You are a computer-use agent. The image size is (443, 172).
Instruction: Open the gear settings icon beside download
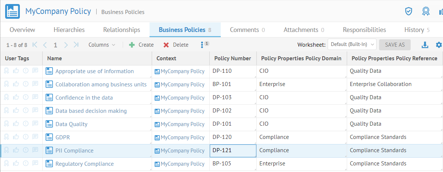(439, 45)
